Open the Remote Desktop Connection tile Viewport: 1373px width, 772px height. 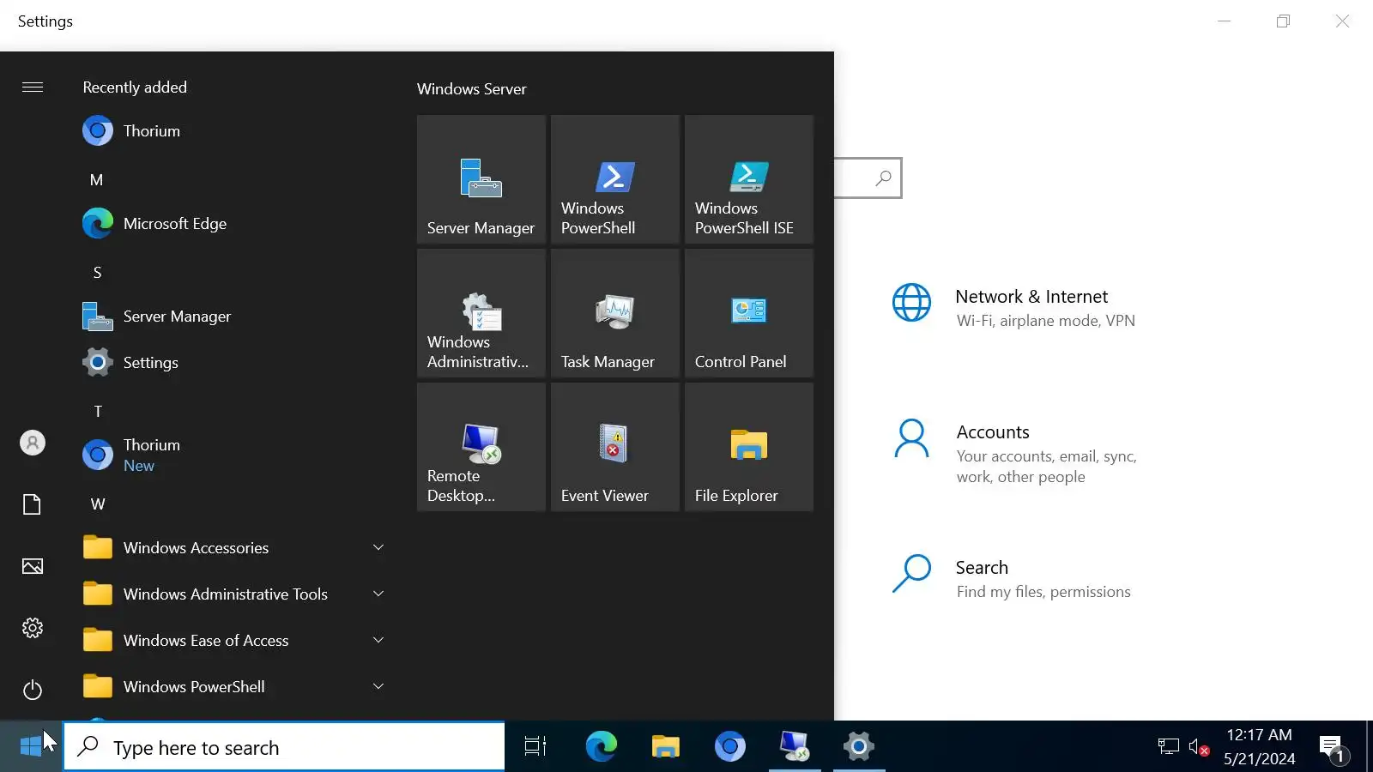481,447
